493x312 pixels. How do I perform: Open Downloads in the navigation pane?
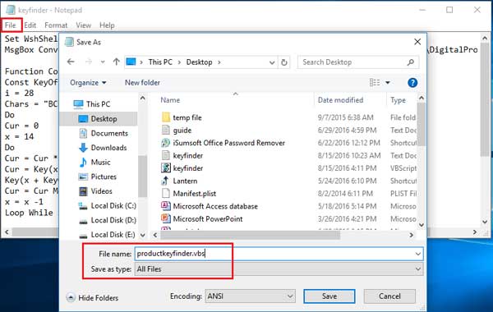(108, 148)
